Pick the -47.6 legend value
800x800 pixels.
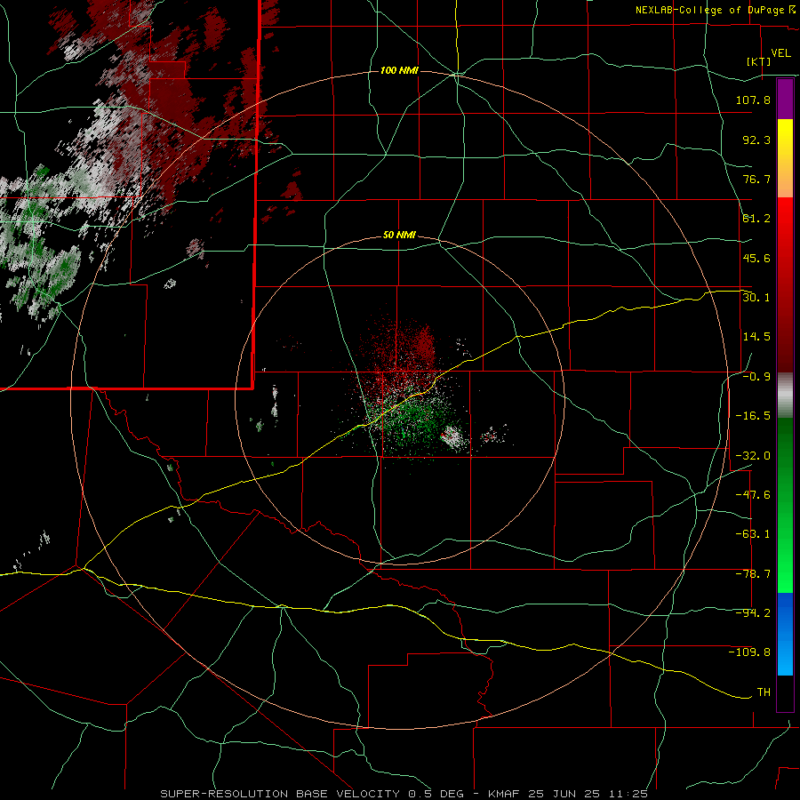click(753, 495)
